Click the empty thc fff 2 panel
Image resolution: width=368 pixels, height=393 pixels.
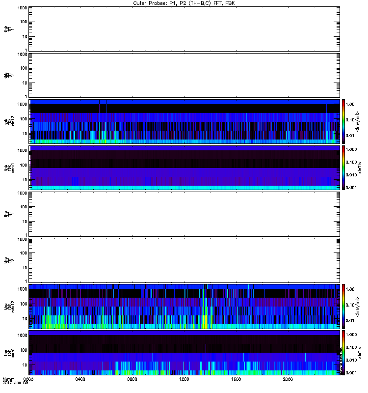pyautogui.click(x=184, y=260)
